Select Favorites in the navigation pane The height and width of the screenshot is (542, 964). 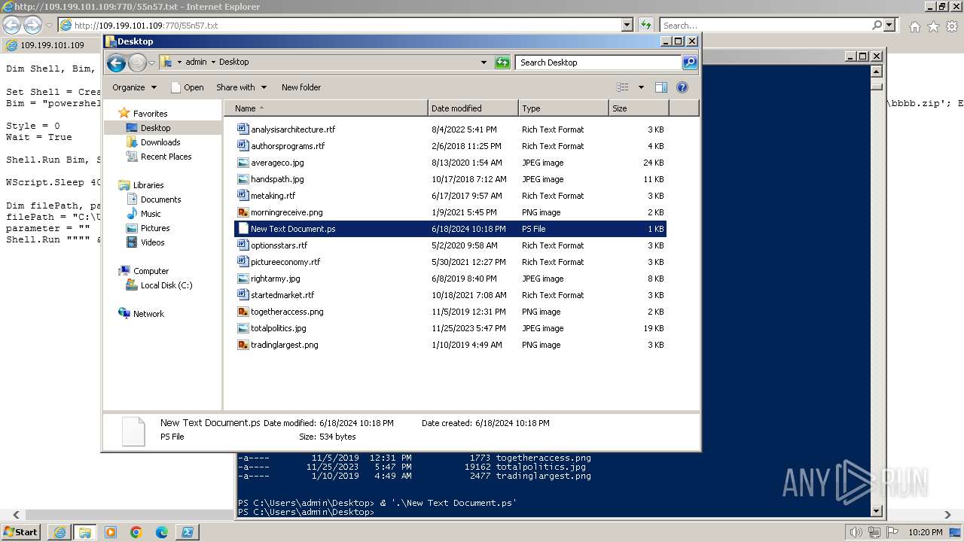[x=150, y=114]
